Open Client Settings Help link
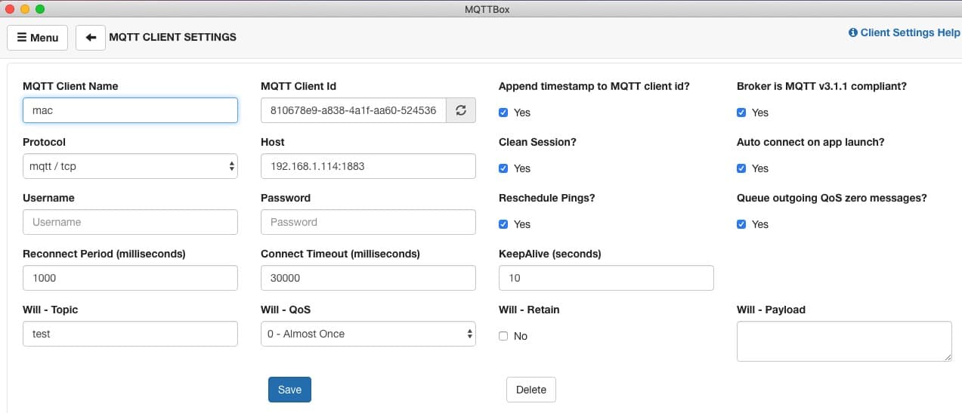Screen dimensions: 962x413 coord(904,33)
